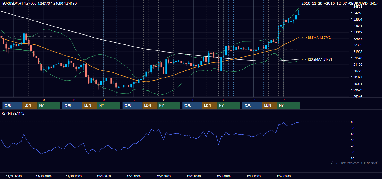Screen dimensions: 382x179
Task: Click the 12/3 12:00 time axis label
Action: 253,176
